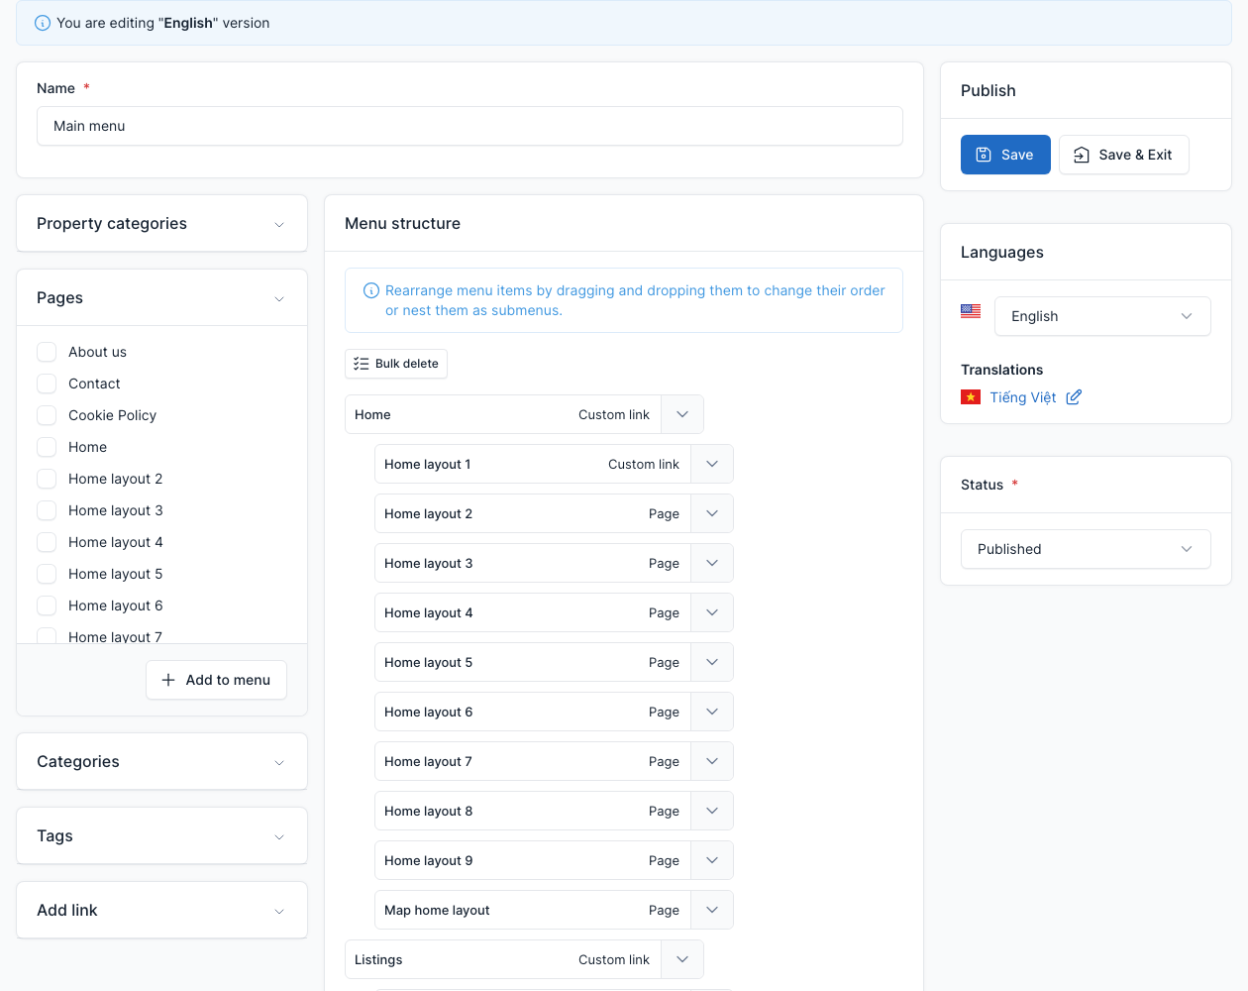Check the Home layout 6 page checkbox

(x=47, y=606)
